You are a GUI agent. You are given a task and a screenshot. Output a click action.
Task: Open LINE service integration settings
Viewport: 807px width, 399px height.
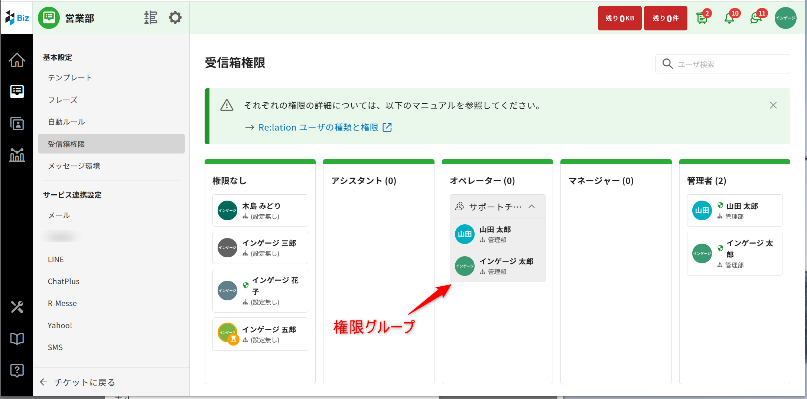coord(56,260)
